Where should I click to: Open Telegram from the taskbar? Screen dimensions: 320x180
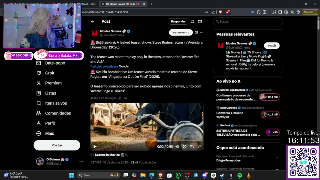point(196,175)
